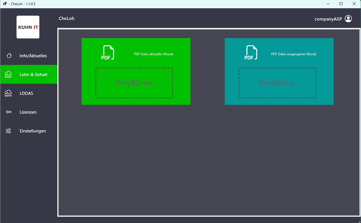Open the Info/Aktuelles section
Image resolution: width=361 pixels, height=223 pixels.
pos(33,56)
